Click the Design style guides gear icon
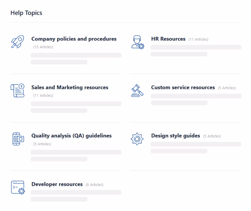251x211 pixels. coord(137,139)
